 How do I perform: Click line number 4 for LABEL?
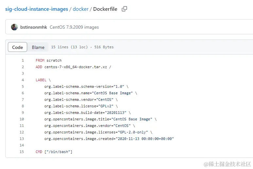tap(23, 80)
